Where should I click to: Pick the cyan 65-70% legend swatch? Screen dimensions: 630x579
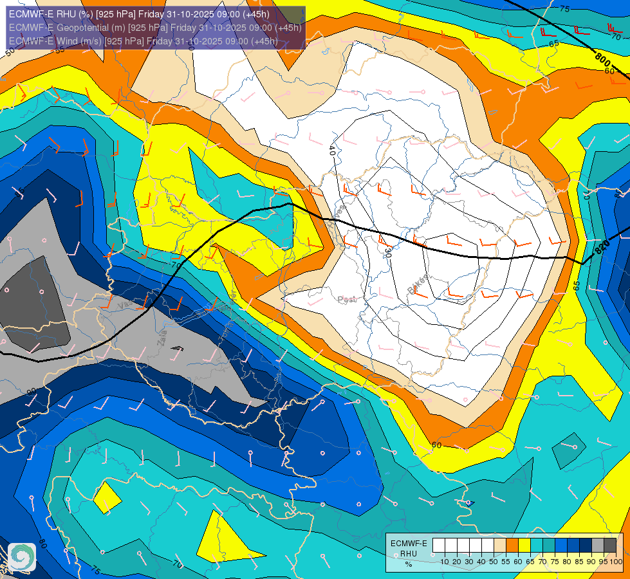click(537, 546)
